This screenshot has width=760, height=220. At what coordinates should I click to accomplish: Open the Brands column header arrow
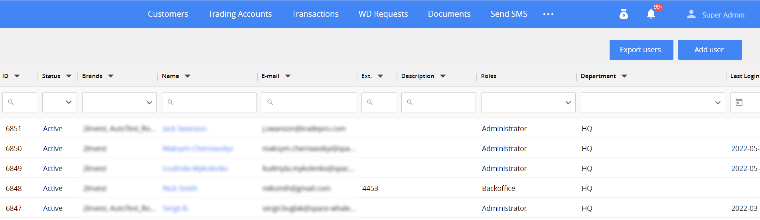(x=111, y=76)
